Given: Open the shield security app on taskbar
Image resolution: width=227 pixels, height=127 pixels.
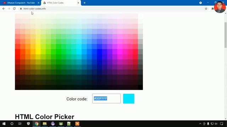Looking at the screenshot, I should coord(28,124).
